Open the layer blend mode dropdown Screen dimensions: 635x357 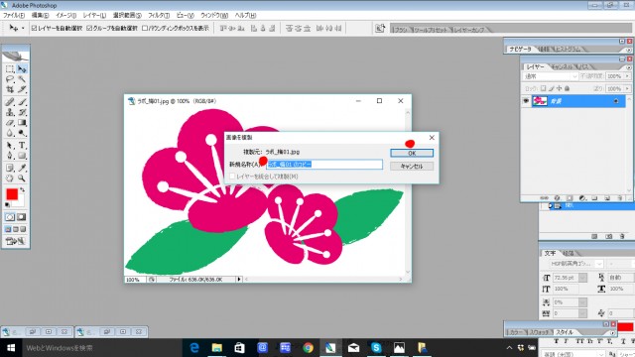click(551, 76)
